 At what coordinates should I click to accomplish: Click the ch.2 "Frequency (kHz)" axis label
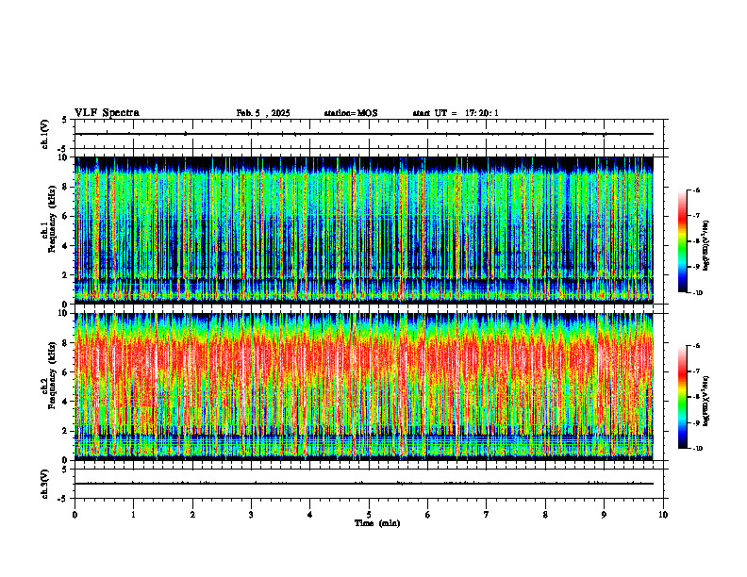pyautogui.click(x=52, y=375)
